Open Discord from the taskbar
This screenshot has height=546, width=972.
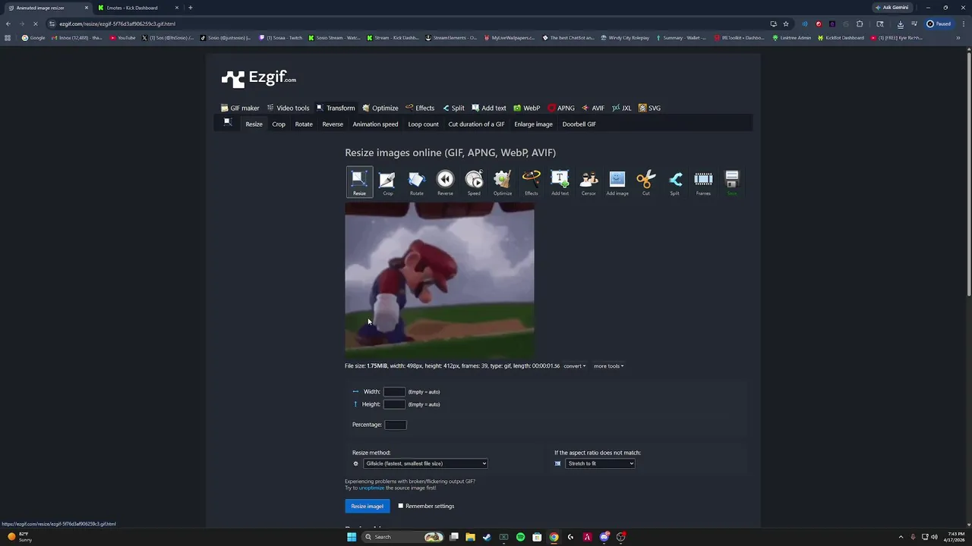(604, 537)
